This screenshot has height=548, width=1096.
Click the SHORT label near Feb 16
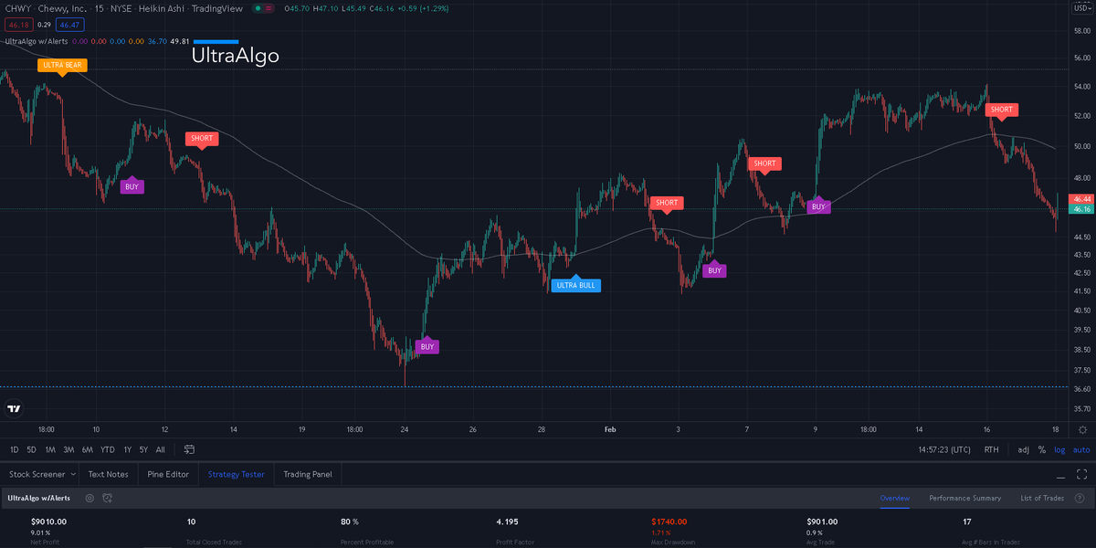[x=1001, y=111]
